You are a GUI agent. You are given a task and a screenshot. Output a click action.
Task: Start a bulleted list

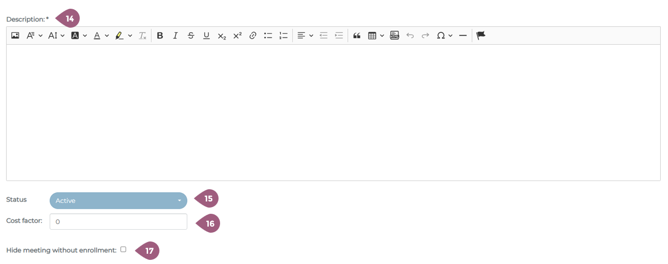tap(268, 35)
